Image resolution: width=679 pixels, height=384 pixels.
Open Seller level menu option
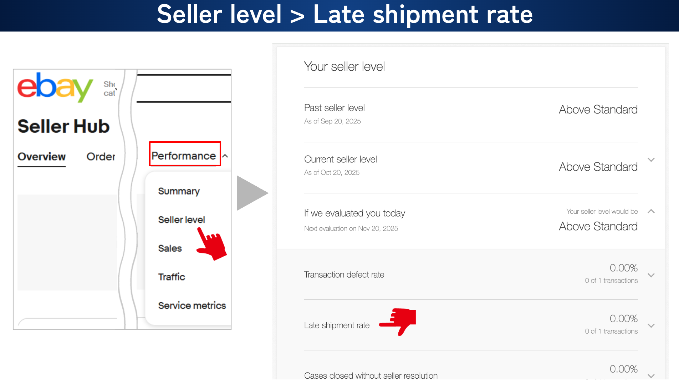point(182,220)
